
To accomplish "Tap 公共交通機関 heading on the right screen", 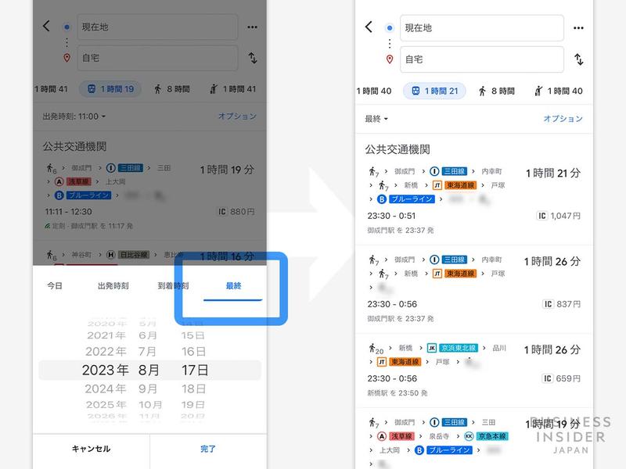I will (398, 149).
